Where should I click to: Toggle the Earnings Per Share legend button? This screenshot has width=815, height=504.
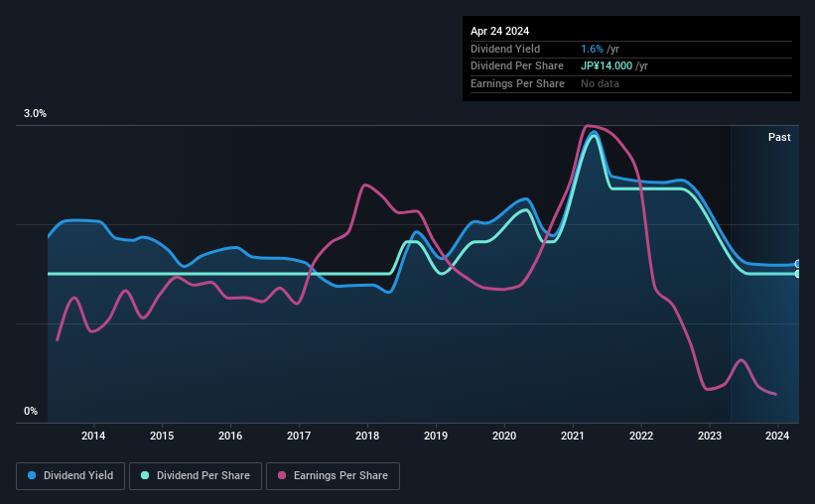[x=333, y=476]
